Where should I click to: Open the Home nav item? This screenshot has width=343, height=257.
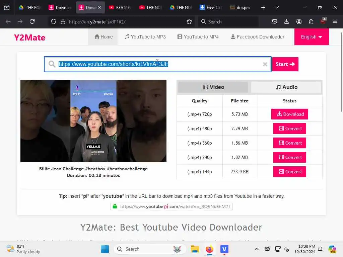click(104, 37)
